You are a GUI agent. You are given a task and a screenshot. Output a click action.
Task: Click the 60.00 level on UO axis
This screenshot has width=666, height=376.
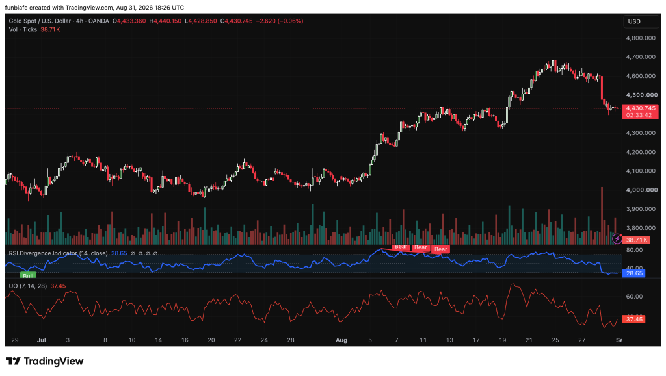[634, 296]
